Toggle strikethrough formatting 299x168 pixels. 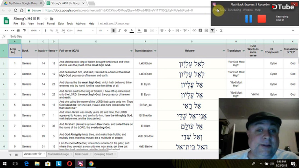(x=126, y=30)
